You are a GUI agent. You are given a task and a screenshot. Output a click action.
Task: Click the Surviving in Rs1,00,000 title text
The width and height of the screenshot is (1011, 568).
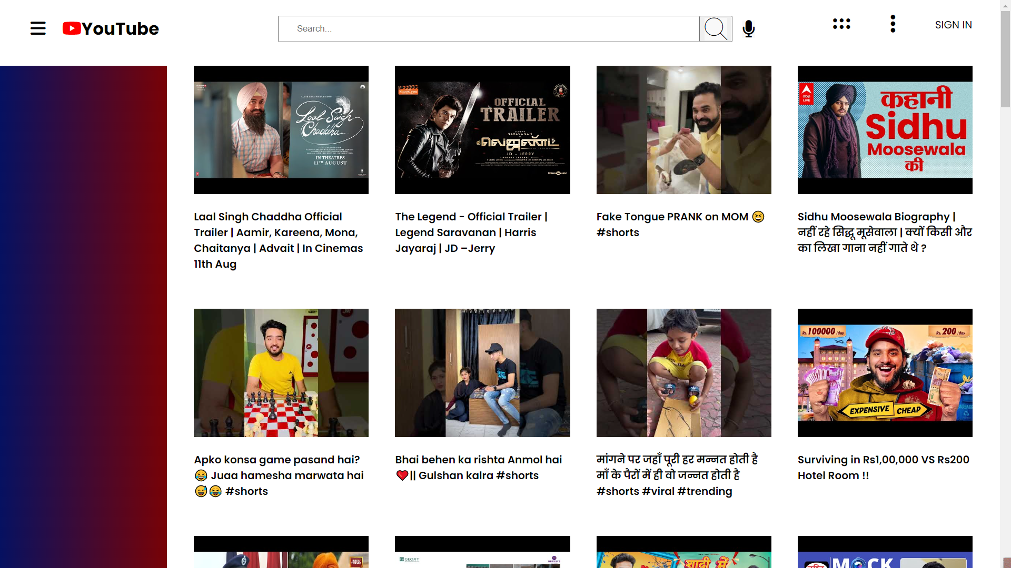[883, 467]
